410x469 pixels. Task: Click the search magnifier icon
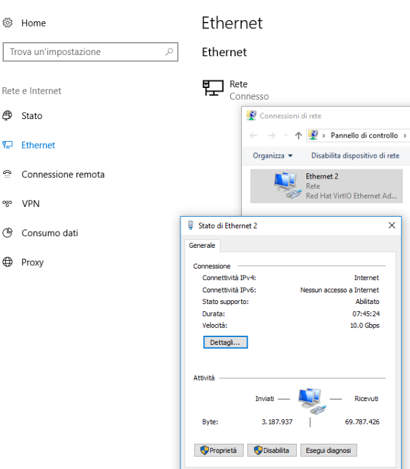(x=169, y=52)
